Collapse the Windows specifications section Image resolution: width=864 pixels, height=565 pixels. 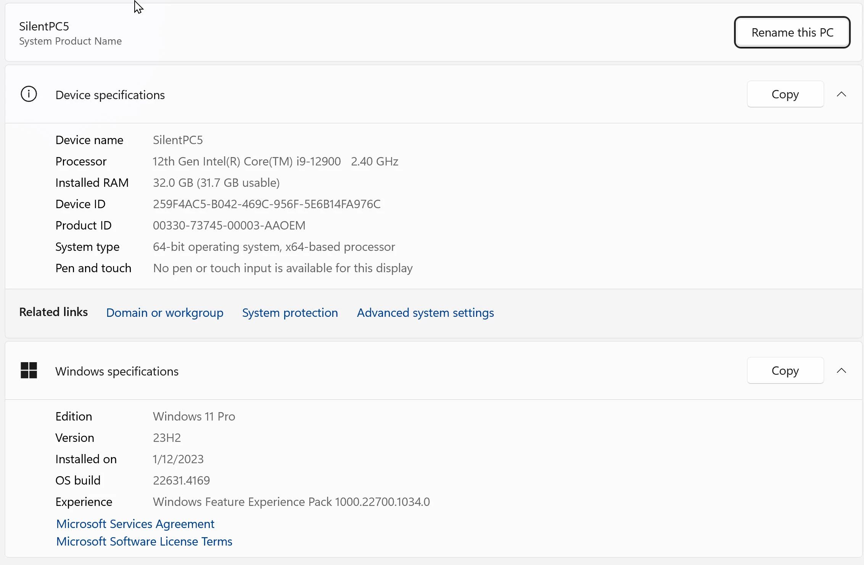[841, 371]
